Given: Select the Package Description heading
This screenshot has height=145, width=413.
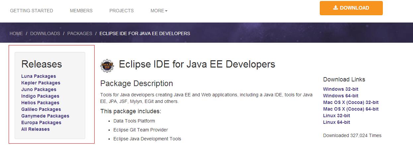Looking at the screenshot, I should tap(137, 83).
